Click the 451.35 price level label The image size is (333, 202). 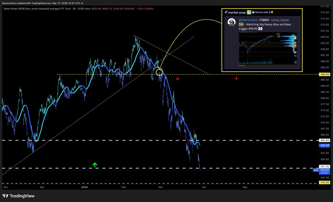[x=324, y=167]
